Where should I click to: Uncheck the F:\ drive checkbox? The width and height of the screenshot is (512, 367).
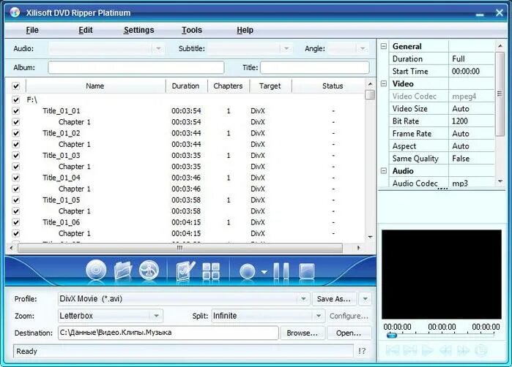[15, 99]
